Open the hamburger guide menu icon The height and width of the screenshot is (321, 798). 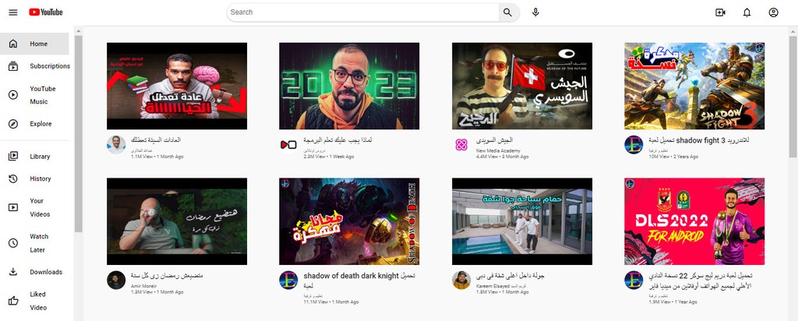tap(13, 12)
